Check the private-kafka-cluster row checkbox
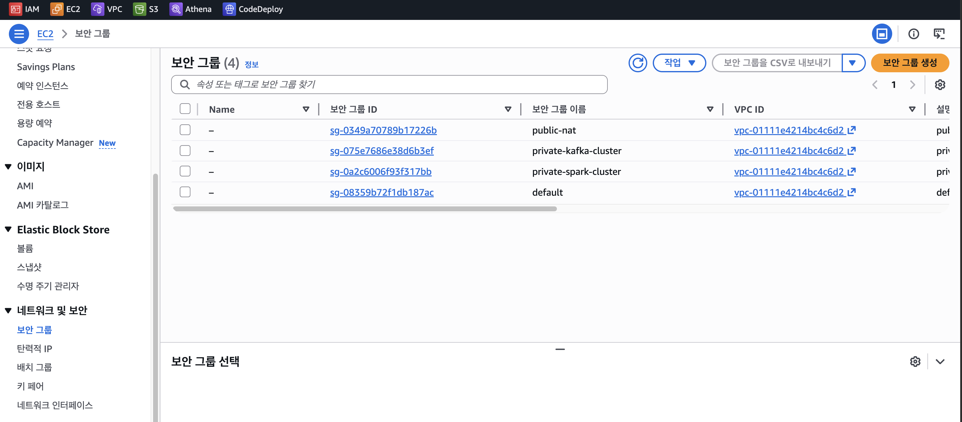The image size is (962, 422). 185,150
